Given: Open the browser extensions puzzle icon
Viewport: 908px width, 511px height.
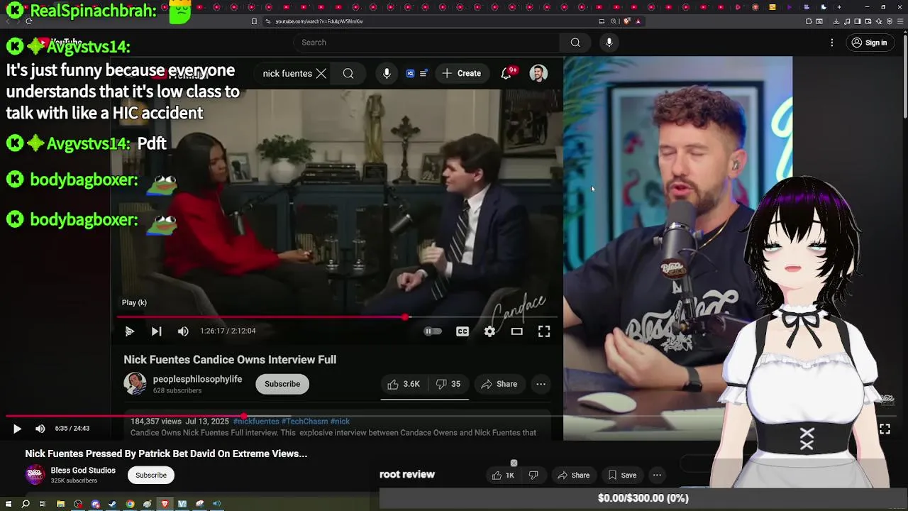Looking at the screenshot, I should coord(809,21).
